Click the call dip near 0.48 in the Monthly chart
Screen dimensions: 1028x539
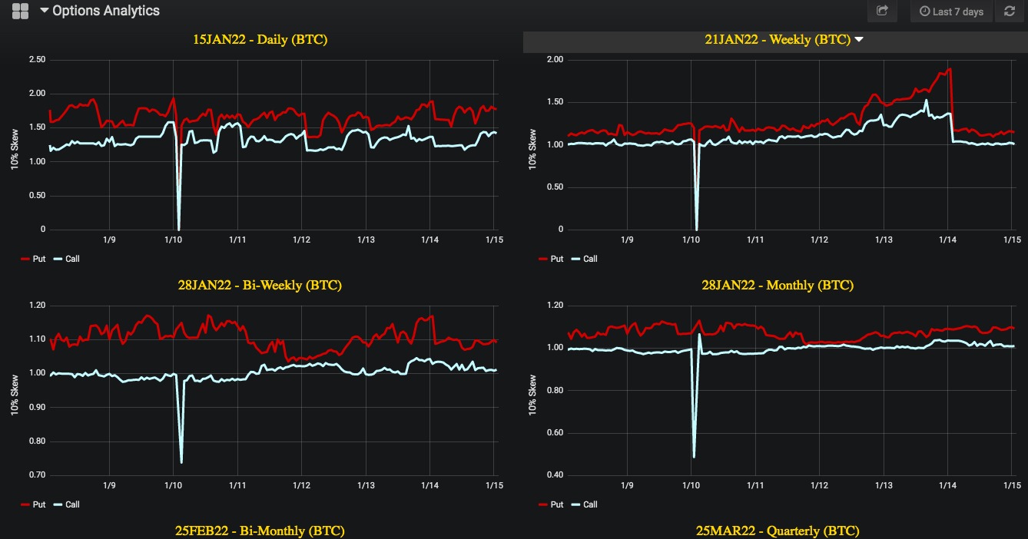pyautogui.click(x=694, y=455)
